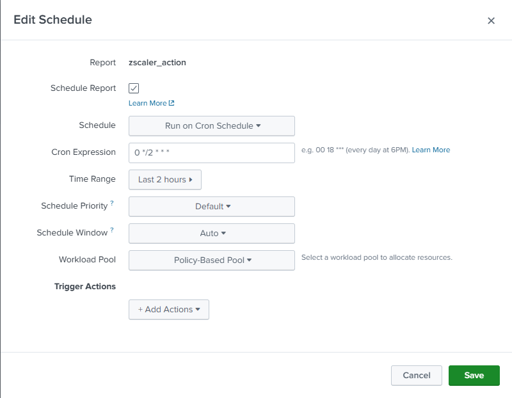Click the cron example hint text
This screenshot has height=398, width=512.
(x=355, y=150)
